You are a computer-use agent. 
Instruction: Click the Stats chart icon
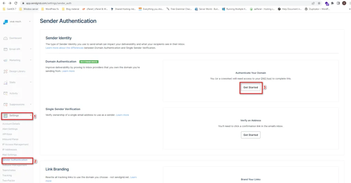click(x=5, y=83)
